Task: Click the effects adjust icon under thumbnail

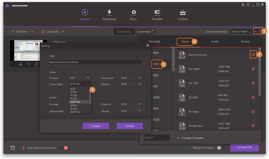Action: coord(36,64)
